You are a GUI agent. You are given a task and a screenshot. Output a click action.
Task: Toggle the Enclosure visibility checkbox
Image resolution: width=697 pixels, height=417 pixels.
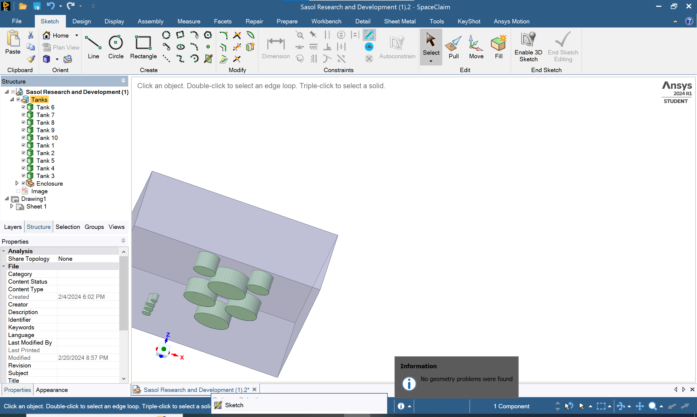coord(24,183)
